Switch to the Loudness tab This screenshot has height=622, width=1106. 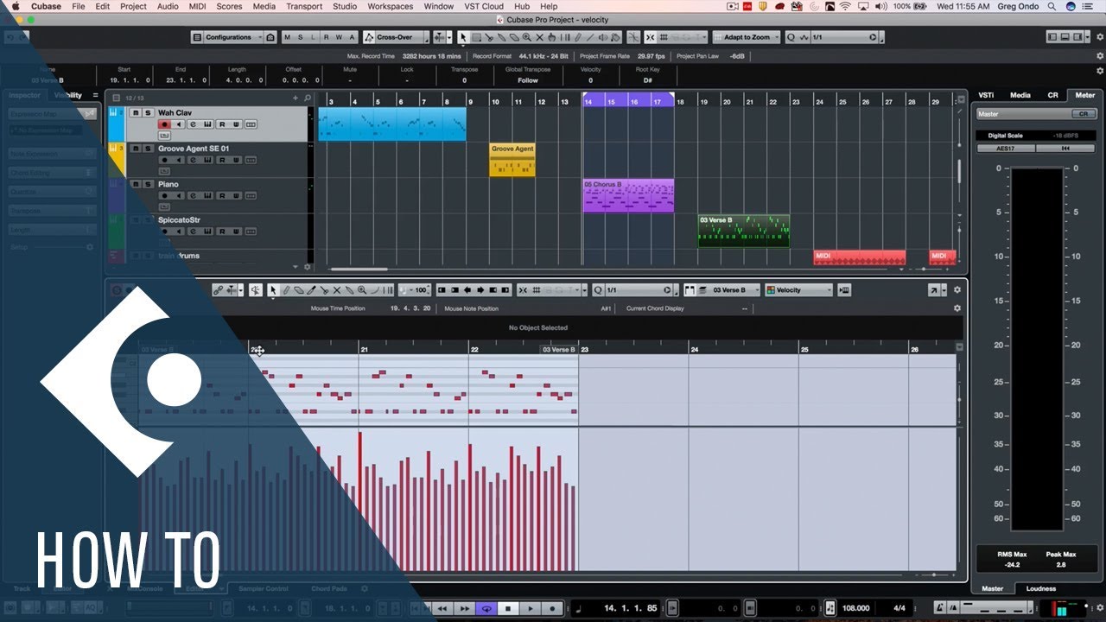click(x=1041, y=588)
